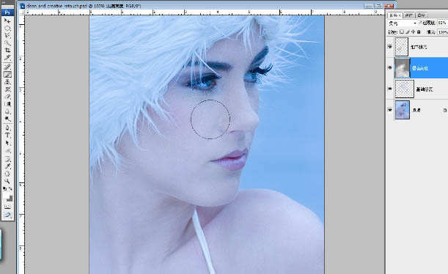Screen dimensions: 448x274
Task: Swap foreground and background colors
Action: (x=10, y=189)
